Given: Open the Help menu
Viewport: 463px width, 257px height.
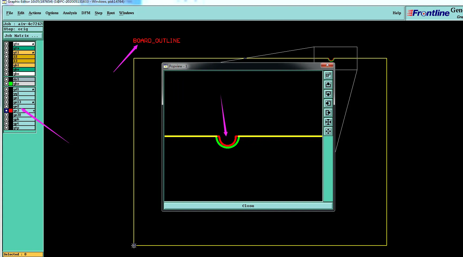Looking at the screenshot, I should pyautogui.click(x=397, y=13).
